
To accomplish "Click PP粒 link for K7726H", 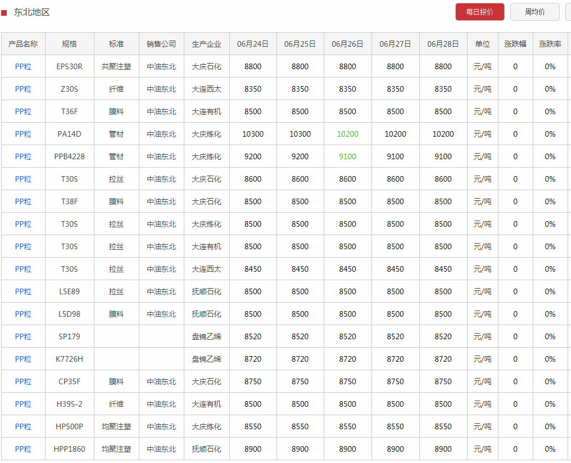I will click(x=23, y=359).
